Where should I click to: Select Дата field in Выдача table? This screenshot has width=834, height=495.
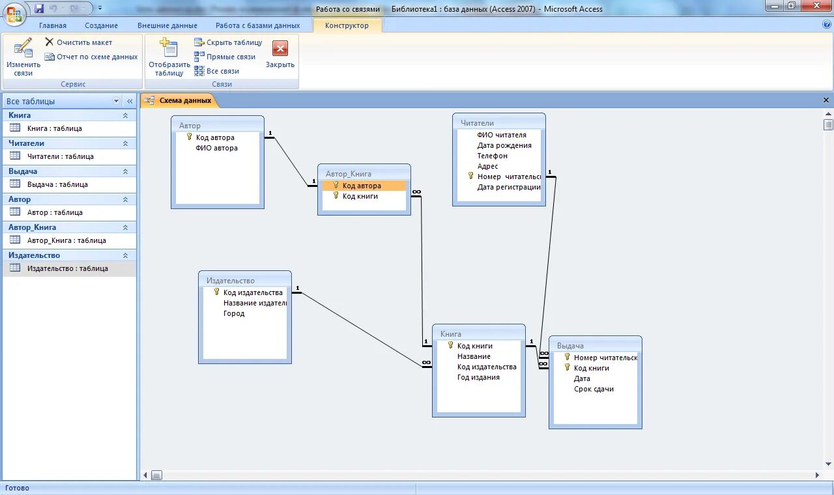(x=582, y=378)
